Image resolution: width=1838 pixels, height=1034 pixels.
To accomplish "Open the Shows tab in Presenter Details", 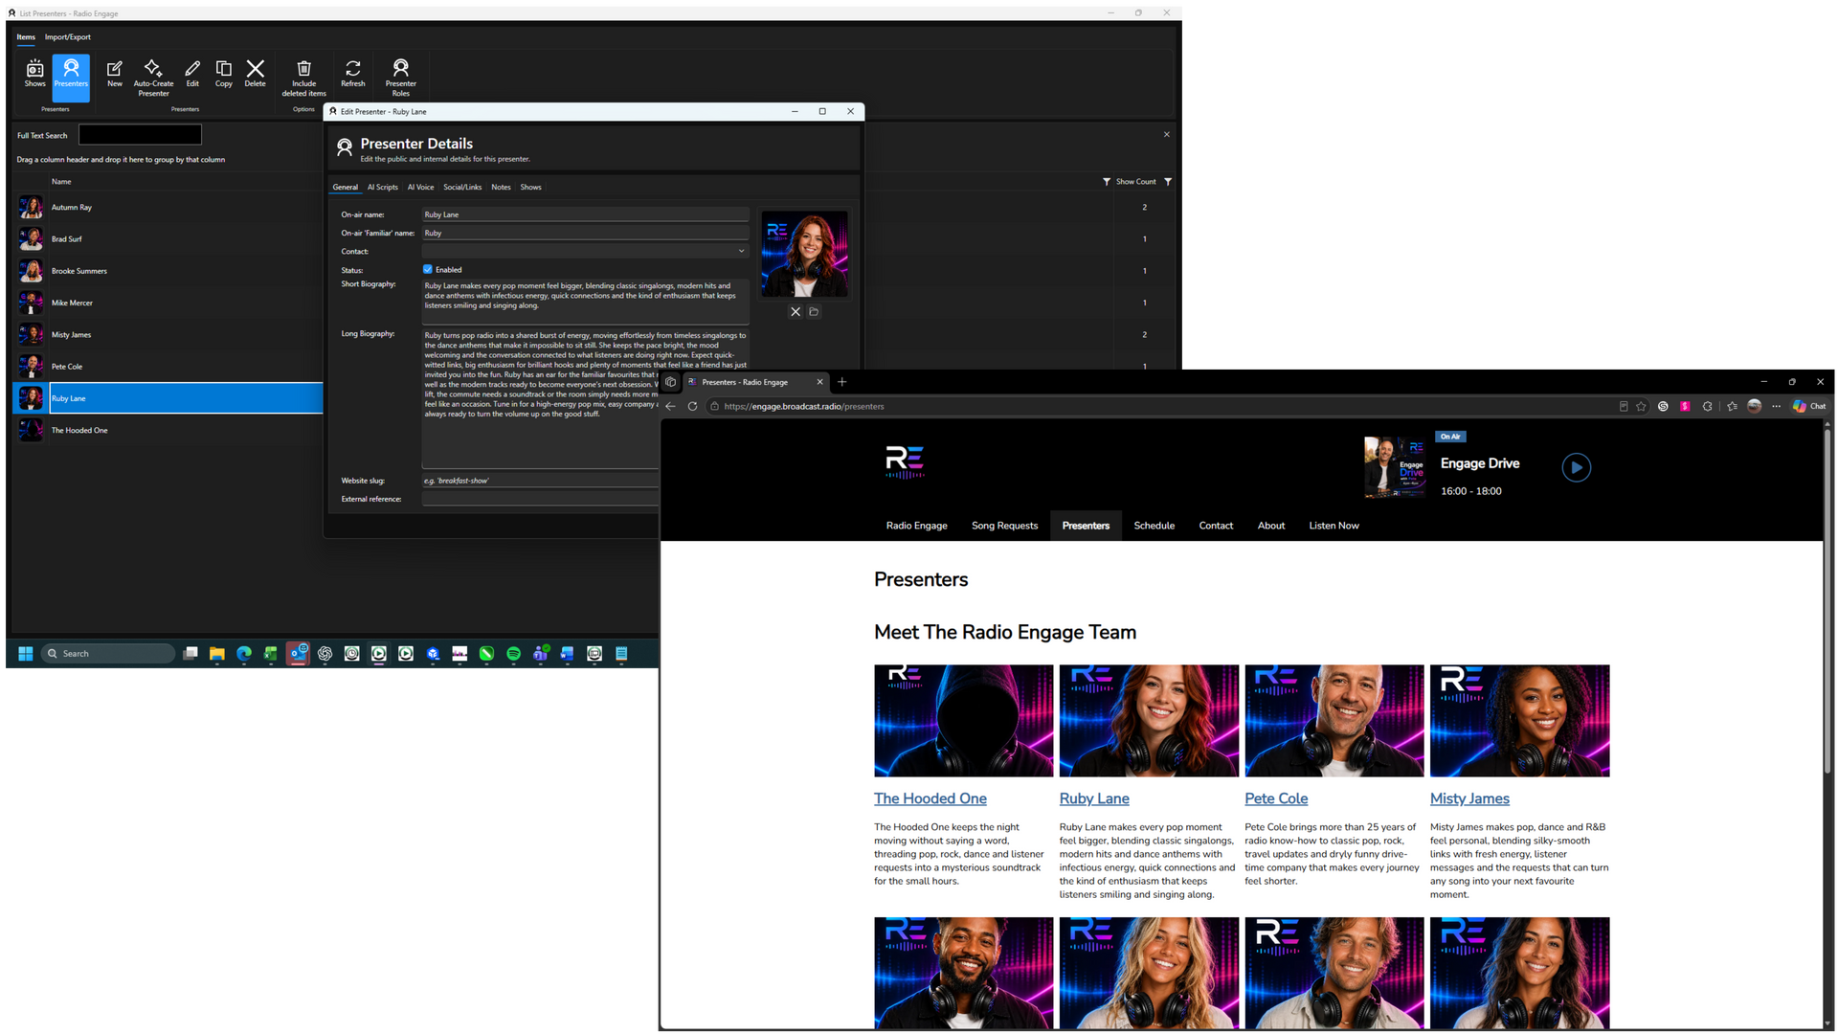I will point(531,188).
